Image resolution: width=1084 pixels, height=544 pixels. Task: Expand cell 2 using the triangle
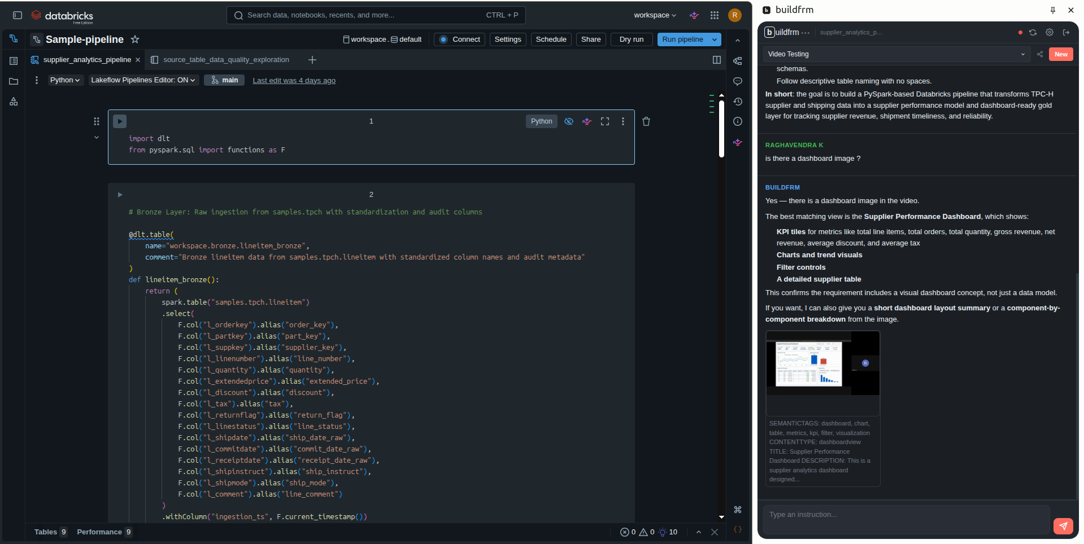pos(120,195)
